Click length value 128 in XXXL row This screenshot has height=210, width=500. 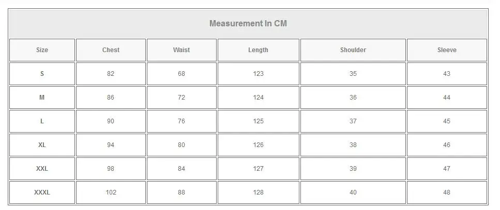(x=259, y=192)
